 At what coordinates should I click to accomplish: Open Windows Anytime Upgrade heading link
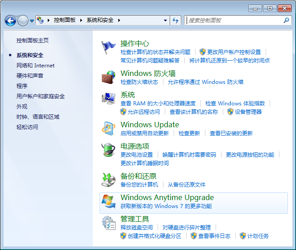[x=167, y=197]
